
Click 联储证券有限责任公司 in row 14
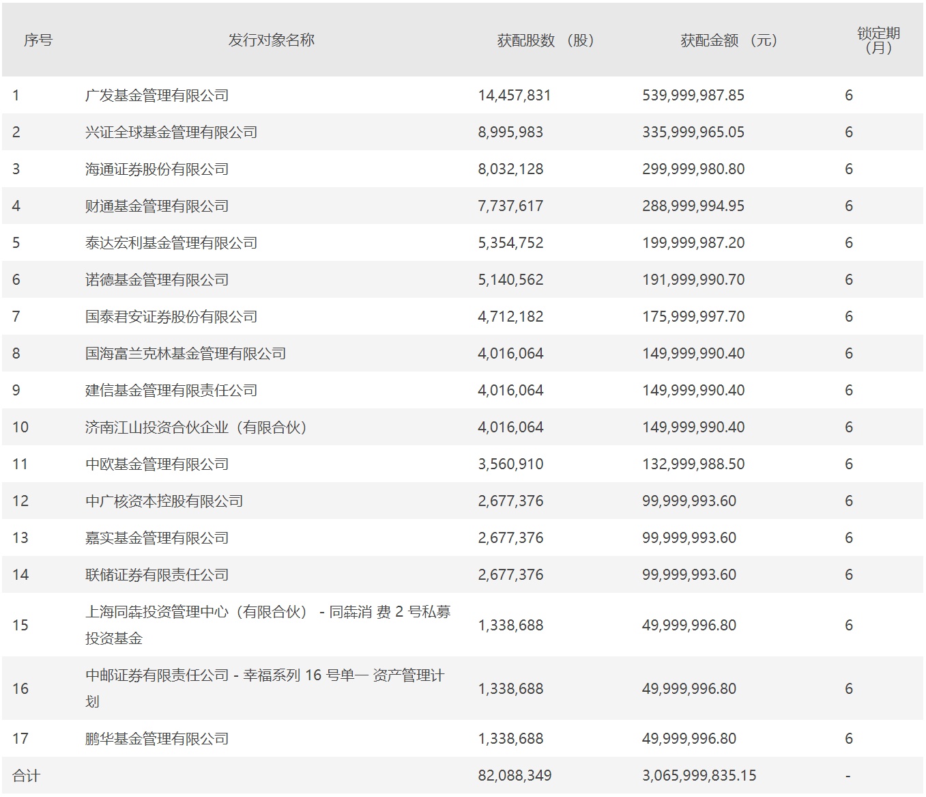pos(157,575)
